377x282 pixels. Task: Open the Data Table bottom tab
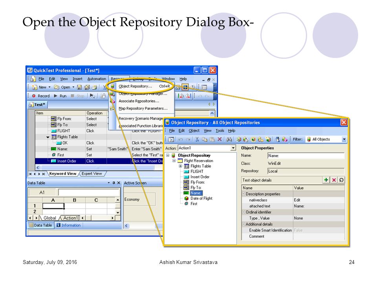pyautogui.click(x=40, y=226)
